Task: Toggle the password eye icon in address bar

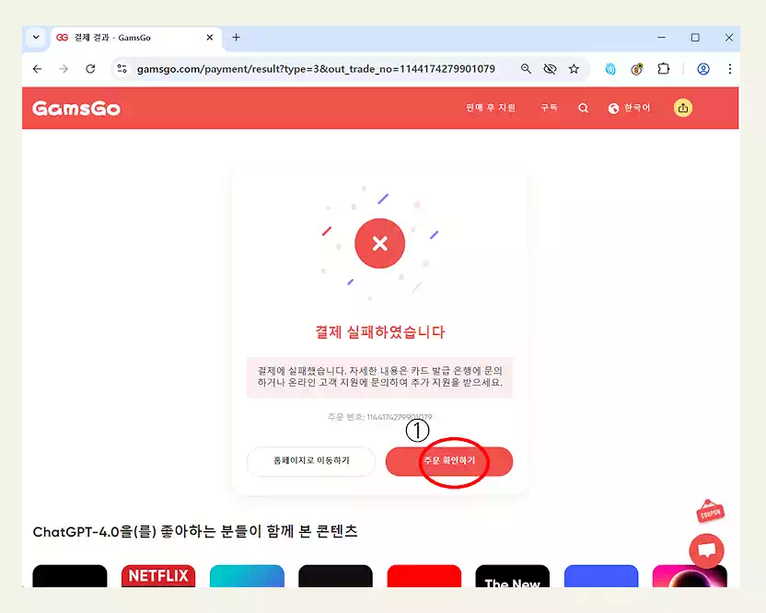Action: click(x=549, y=68)
